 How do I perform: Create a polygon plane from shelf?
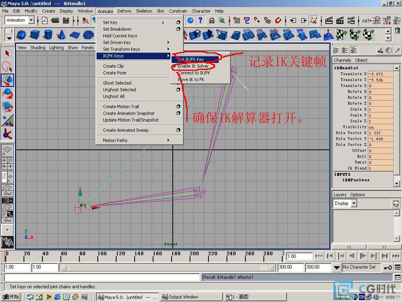coord(75,35)
